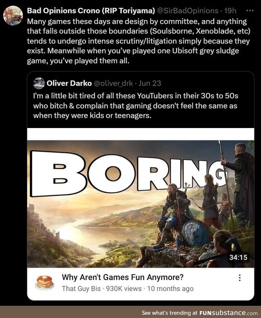Click the Jun 23 date on quoted tweet
The height and width of the screenshot is (318, 261).
pos(150,83)
